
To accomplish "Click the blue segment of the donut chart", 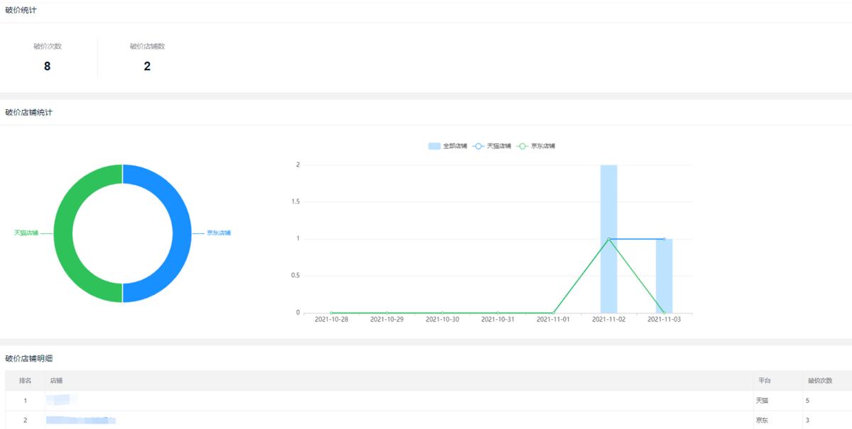I will pyautogui.click(x=182, y=233).
